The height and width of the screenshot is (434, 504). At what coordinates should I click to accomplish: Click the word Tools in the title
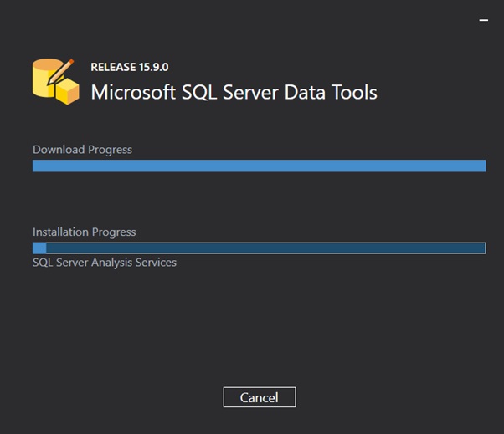point(354,93)
